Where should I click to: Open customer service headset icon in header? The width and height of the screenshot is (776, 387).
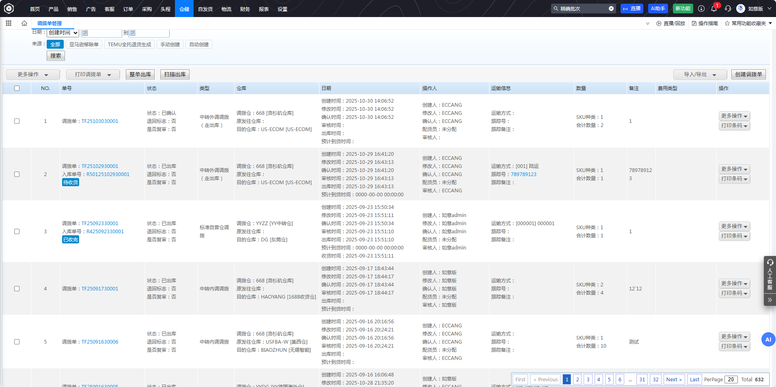click(x=728, y=9)
